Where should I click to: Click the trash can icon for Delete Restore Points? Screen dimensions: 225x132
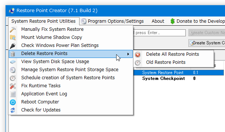point(13,54)
